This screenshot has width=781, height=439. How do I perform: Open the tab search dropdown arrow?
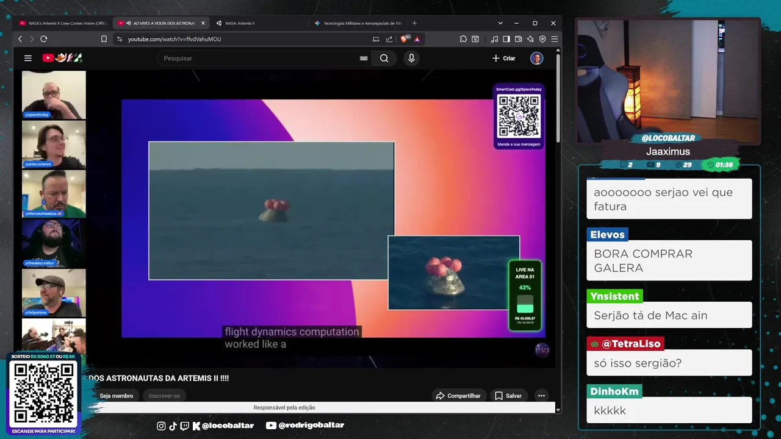pos(500,23)
